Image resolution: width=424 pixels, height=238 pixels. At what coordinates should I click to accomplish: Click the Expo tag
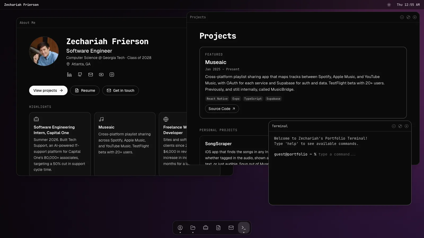coord(236,99)
